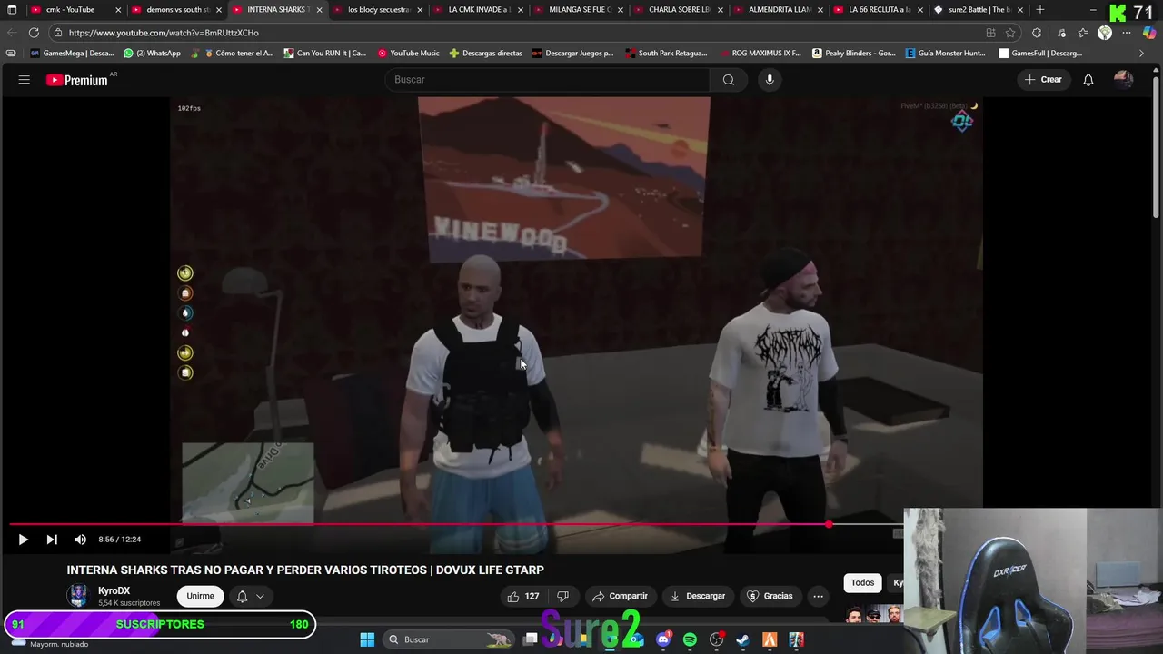Open the GamesMega bookmark
Viewport: 1163px width, 654px height.
pyautogui.click(x=72, y=54)
